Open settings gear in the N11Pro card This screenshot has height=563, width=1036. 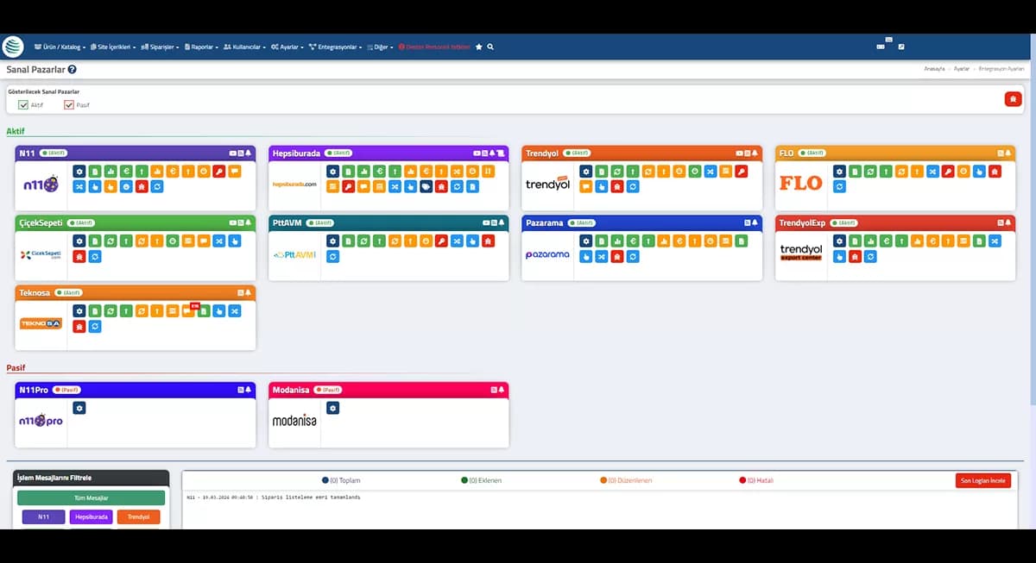[x=79, y=407]
